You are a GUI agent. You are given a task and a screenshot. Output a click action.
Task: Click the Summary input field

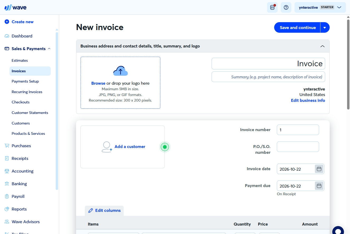[268, 77]
